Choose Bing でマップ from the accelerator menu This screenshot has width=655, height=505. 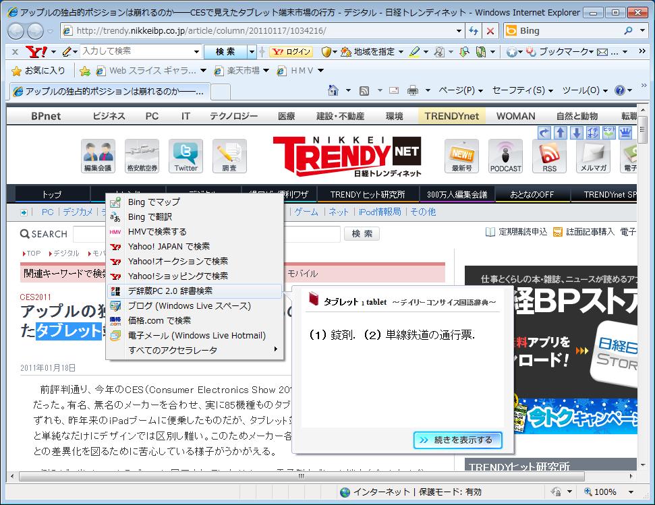click(x=194, y=202)
